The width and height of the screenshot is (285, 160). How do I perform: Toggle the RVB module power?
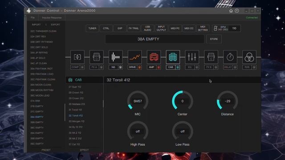254,67
